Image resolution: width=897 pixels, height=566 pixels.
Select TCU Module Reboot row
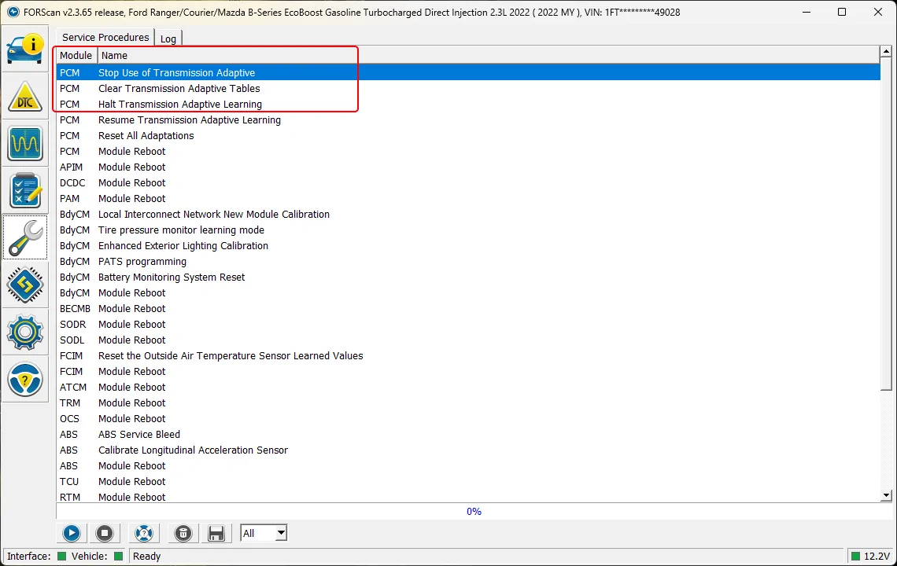coord(468,481)
